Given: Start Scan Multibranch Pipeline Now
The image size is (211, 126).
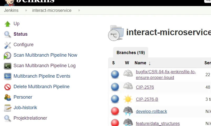Looking at the screenshot, I should click(45, 55).
